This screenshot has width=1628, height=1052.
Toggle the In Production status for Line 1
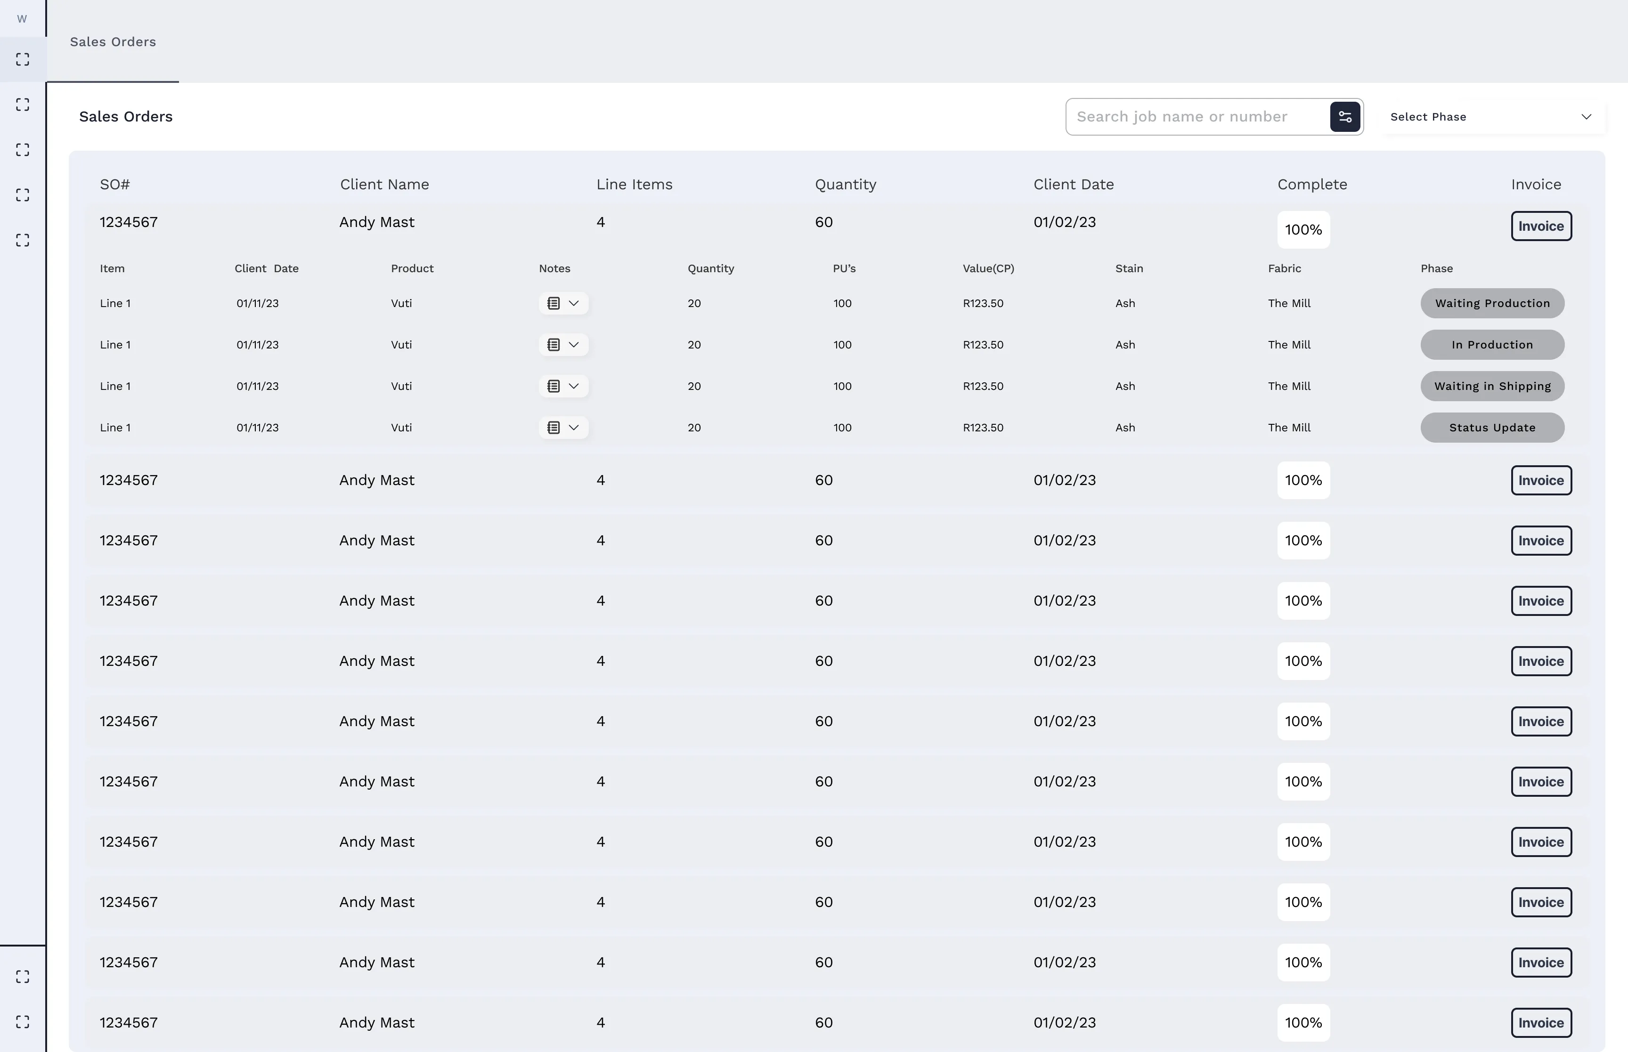(x=1492, y=344)
